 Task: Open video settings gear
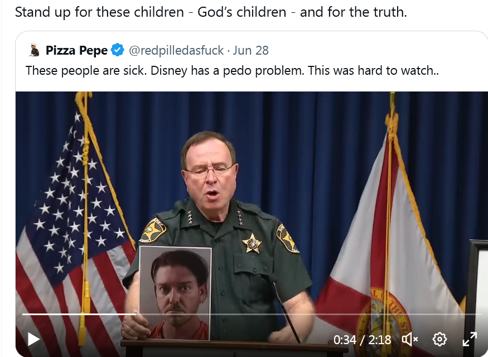pos(439,339)
